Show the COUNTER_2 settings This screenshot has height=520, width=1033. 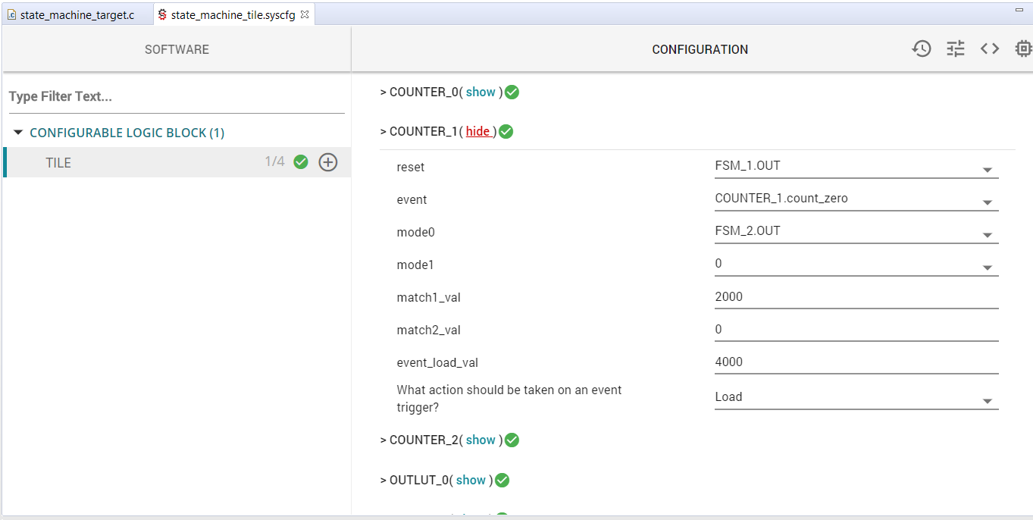(x=481, y=440)
